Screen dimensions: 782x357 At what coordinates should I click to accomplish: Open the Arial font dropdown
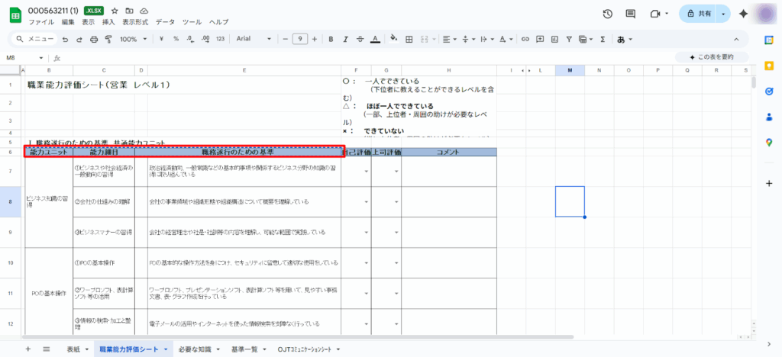tap(250, 39)
